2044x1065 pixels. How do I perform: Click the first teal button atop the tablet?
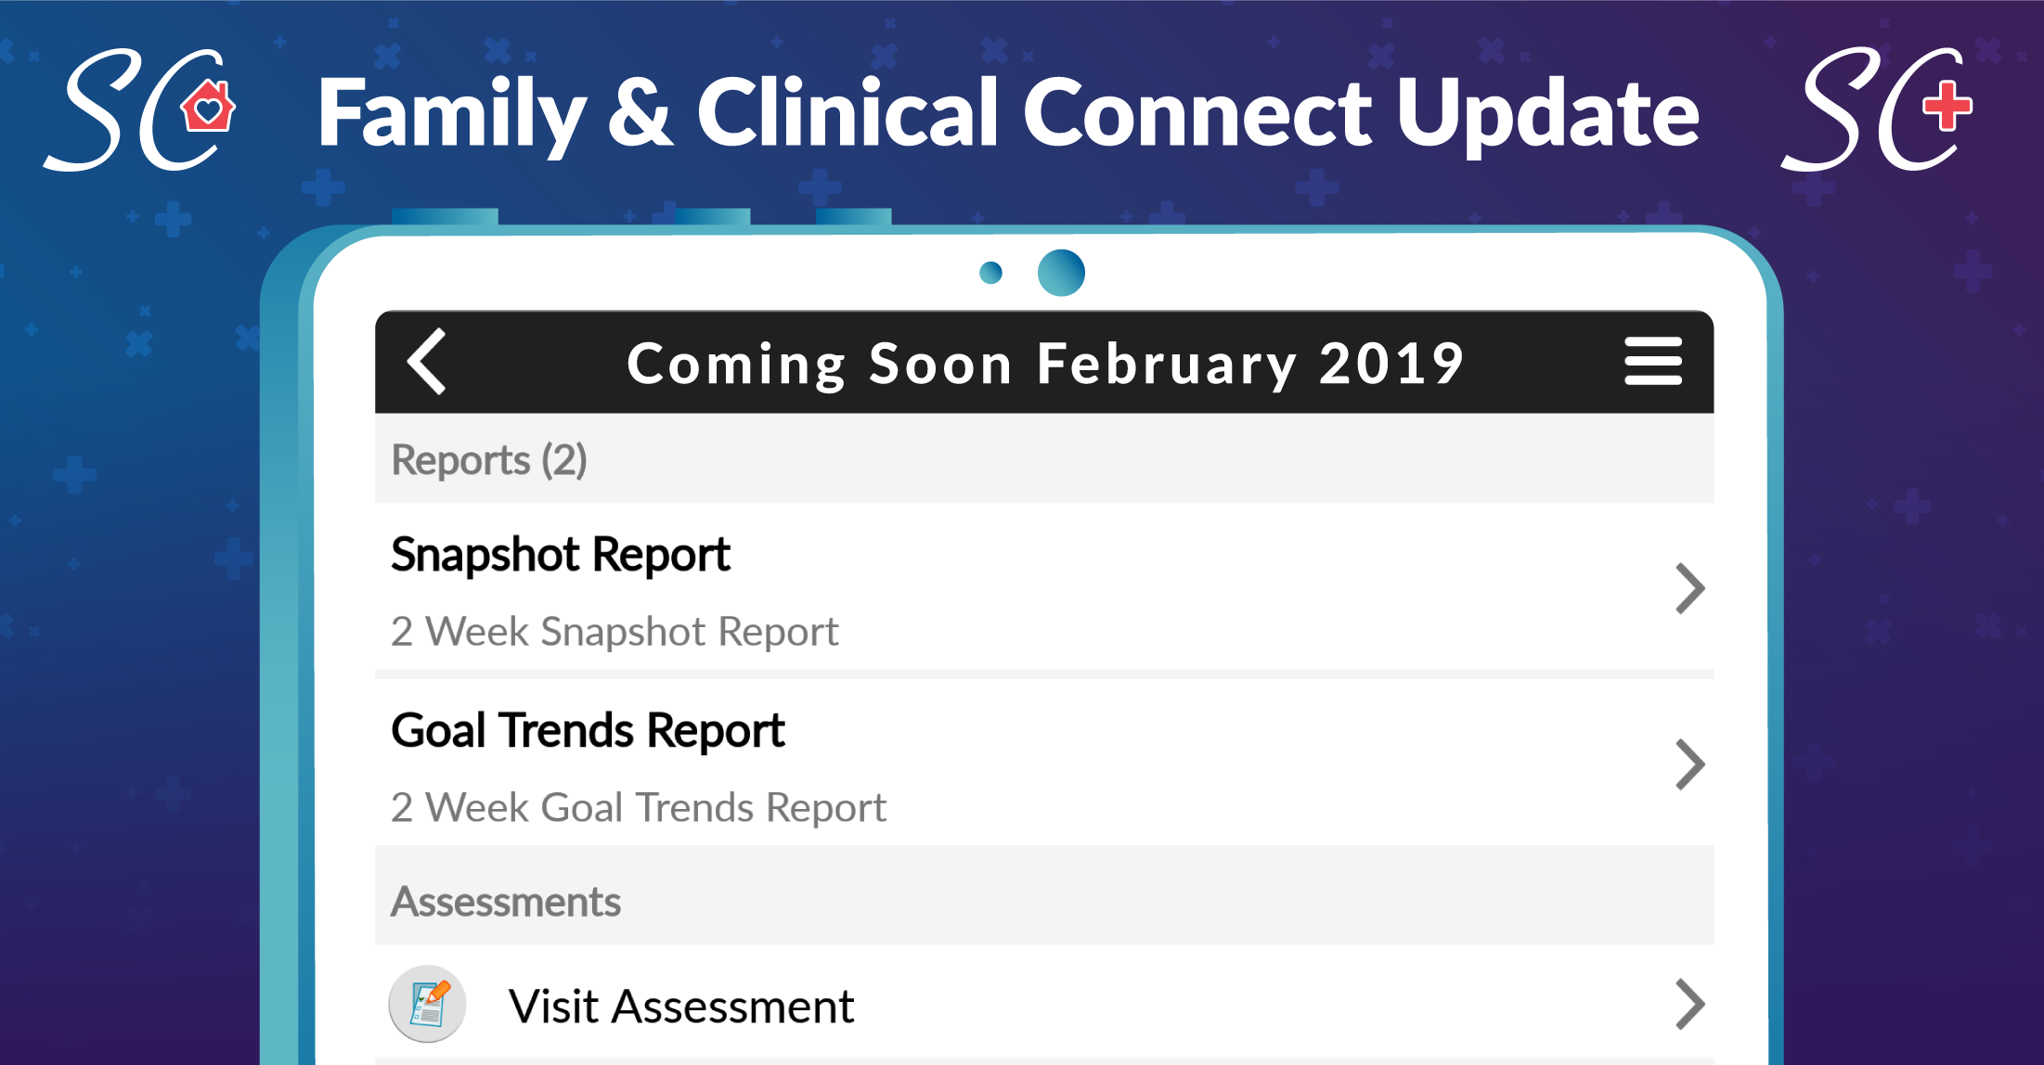(x=445, y=217)
